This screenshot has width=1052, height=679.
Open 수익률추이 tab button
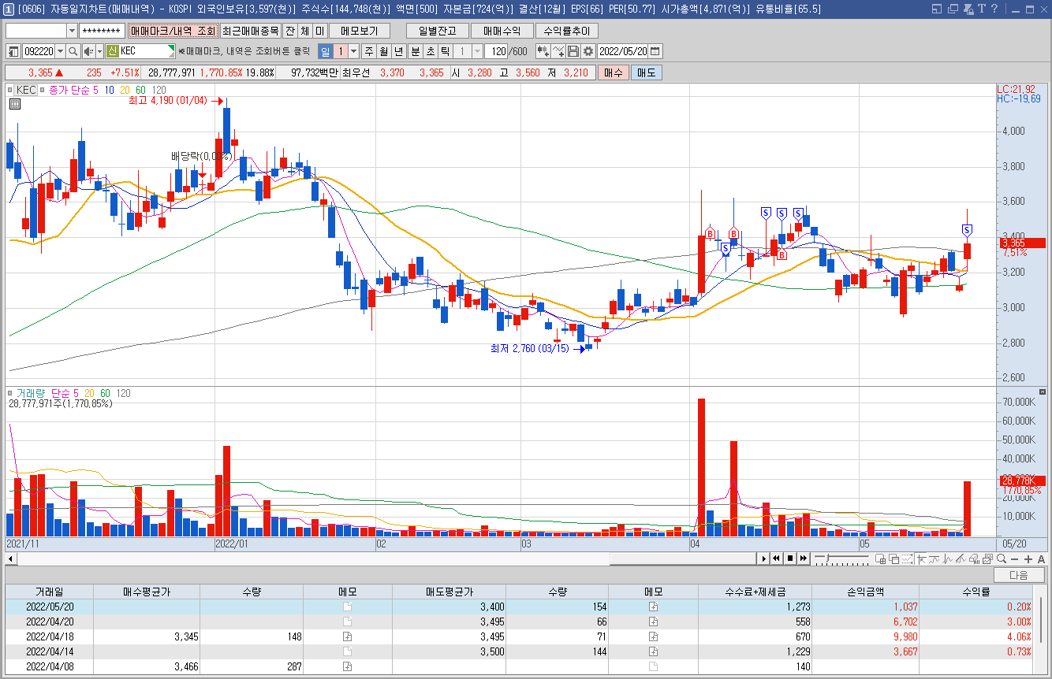pyautogui.click(x=566, y=31)
